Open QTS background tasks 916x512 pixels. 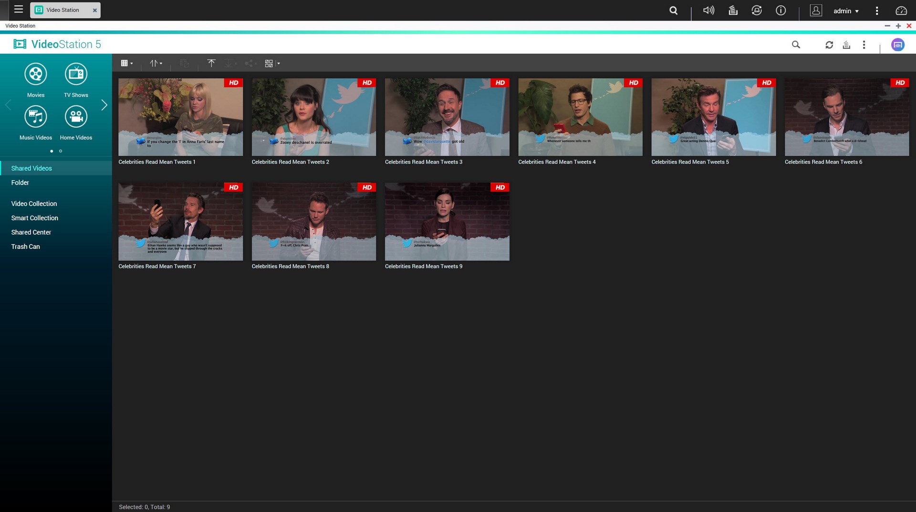tap(733, 10)
